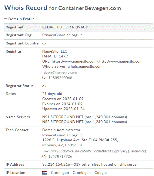The image size is (154, 176).
Task: Click the NameSilo, LLC registrar name
Action: (55, 51)
